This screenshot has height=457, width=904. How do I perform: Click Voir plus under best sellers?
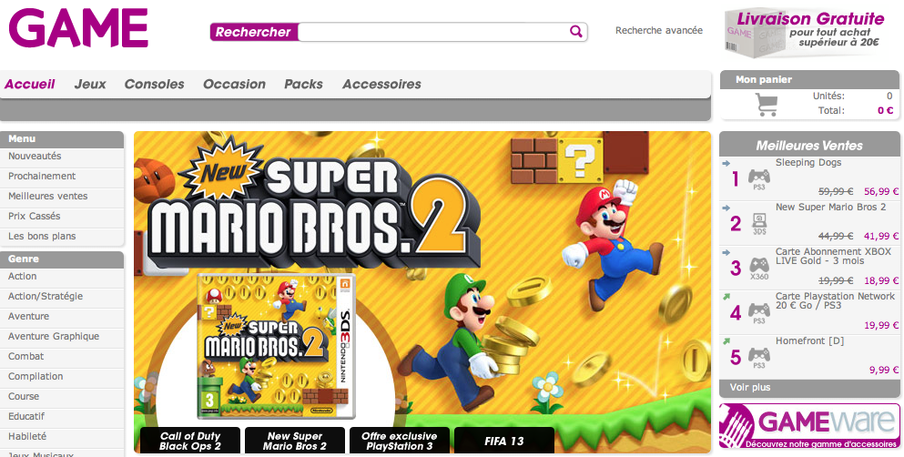(749, 387)
